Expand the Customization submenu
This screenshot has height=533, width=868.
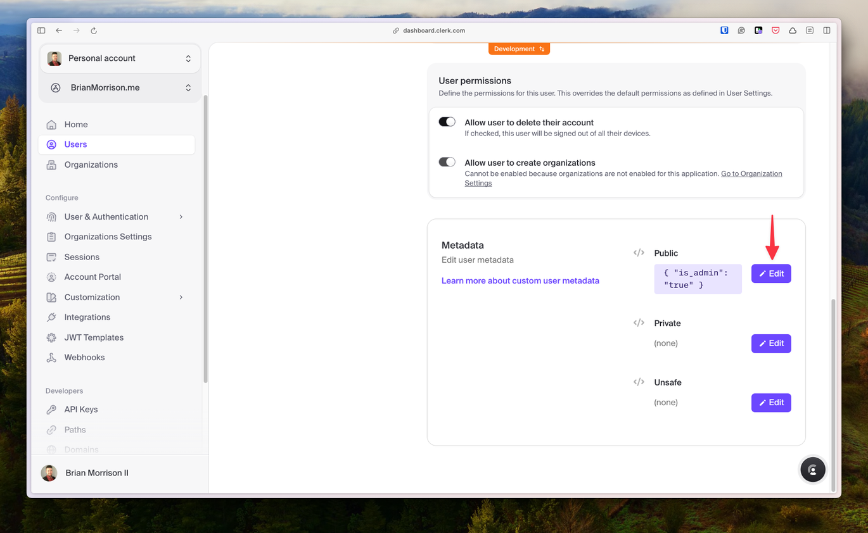coord(181,297)
